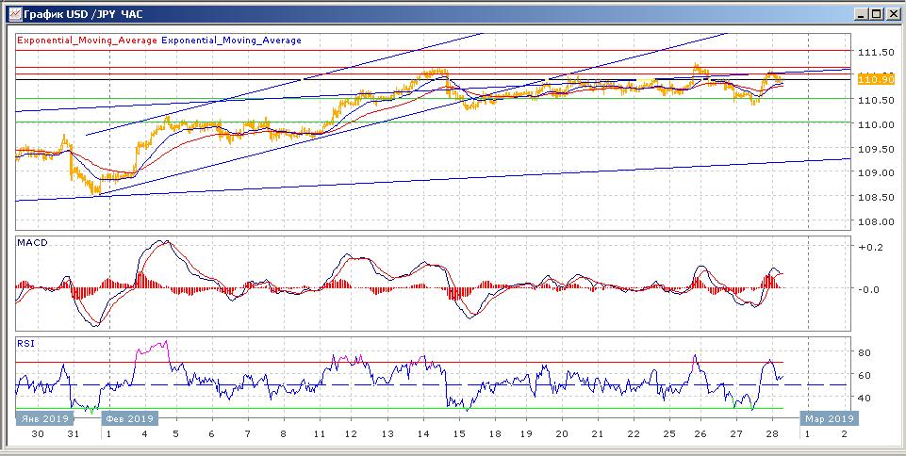Minimize the USD/JPY chart window
The image size is (906, 456).
click(861, 14)
